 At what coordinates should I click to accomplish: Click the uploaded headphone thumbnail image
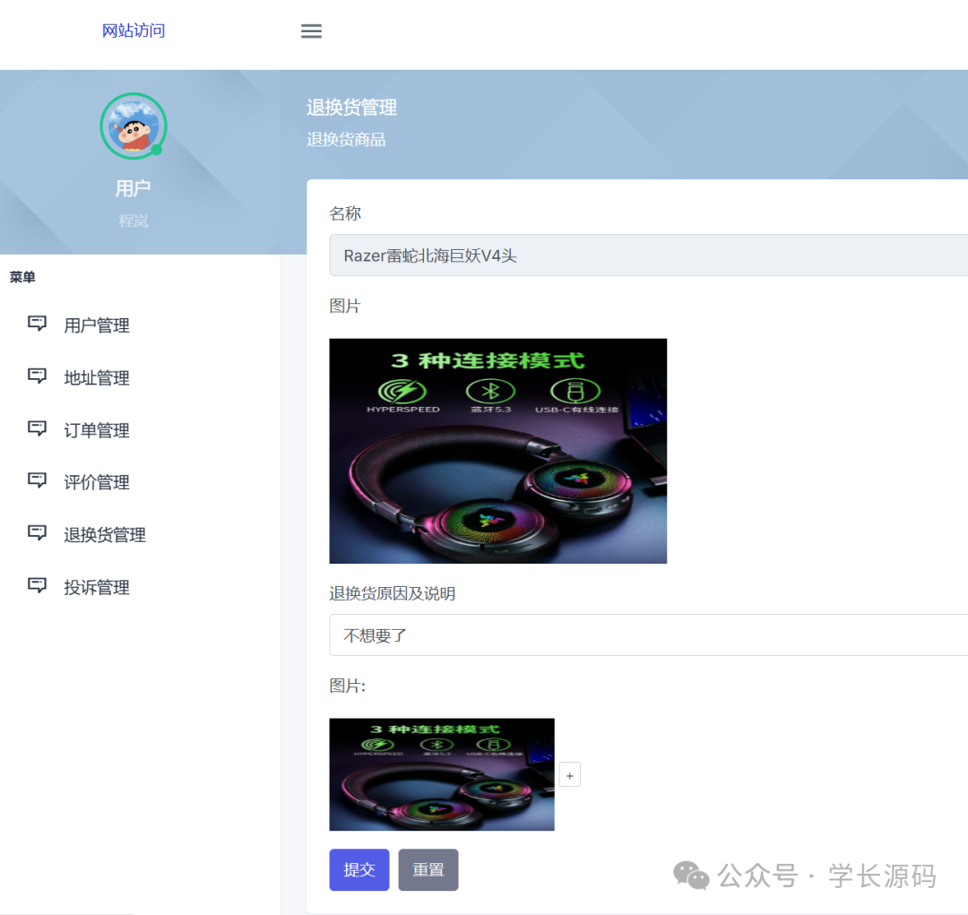click(442, 774)
